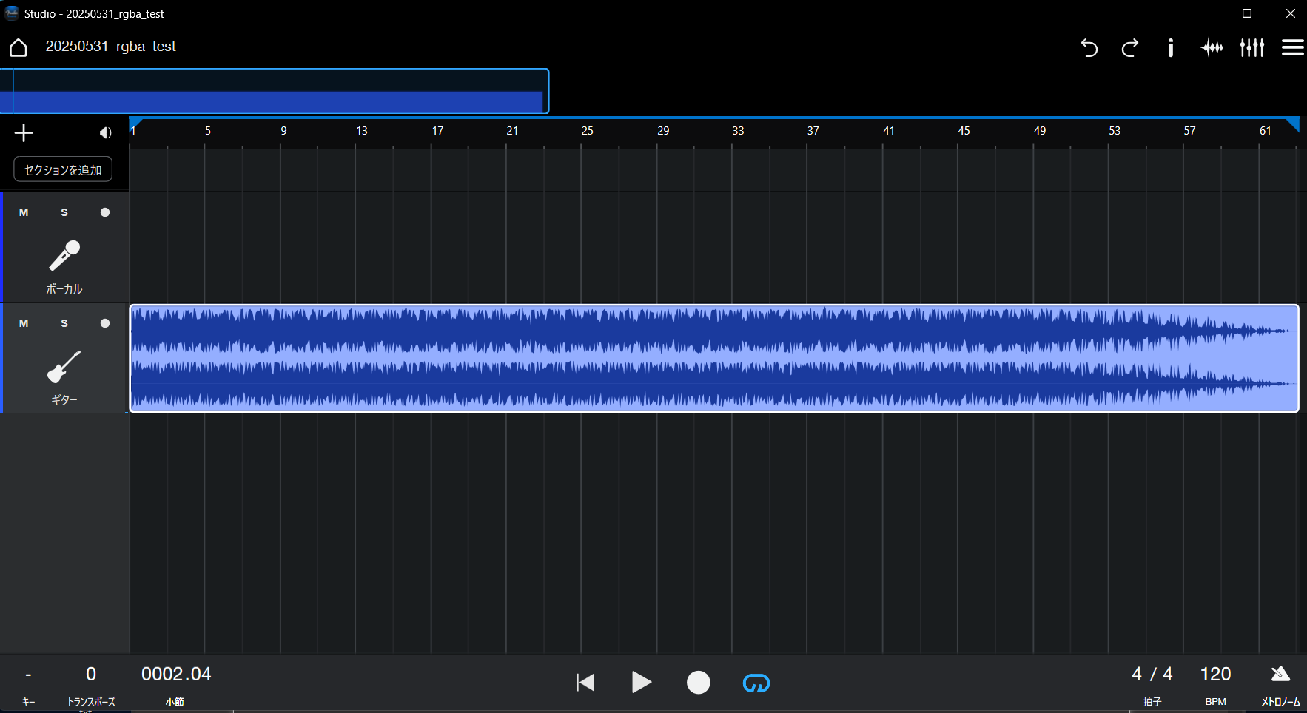This screenshot has width=1307, height=713.
Task: Open the hamburger menu
Action: tap(1292, 48)
